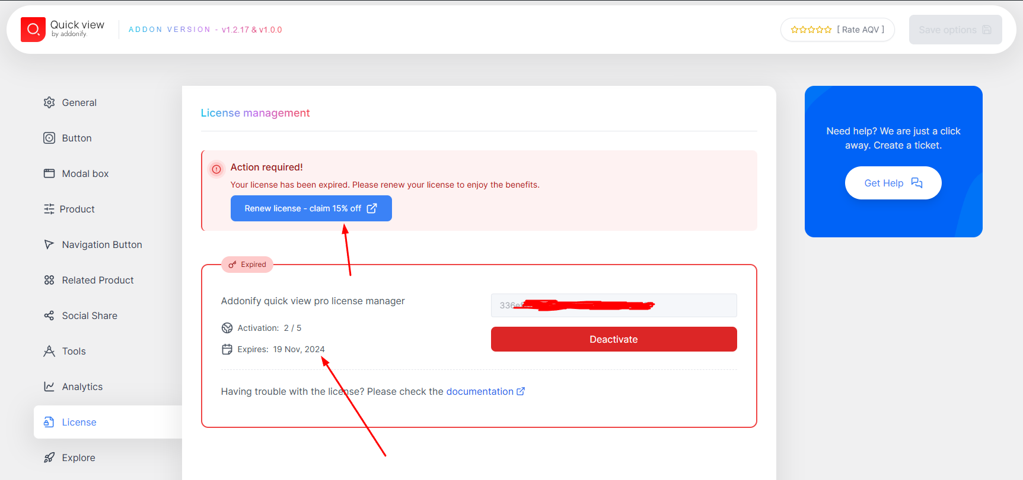Image resolution: width=1023 pixels, height=480 pixels.
Task: Open the Related Product settings
Action: pyautogui.click(x=98, y=280)
